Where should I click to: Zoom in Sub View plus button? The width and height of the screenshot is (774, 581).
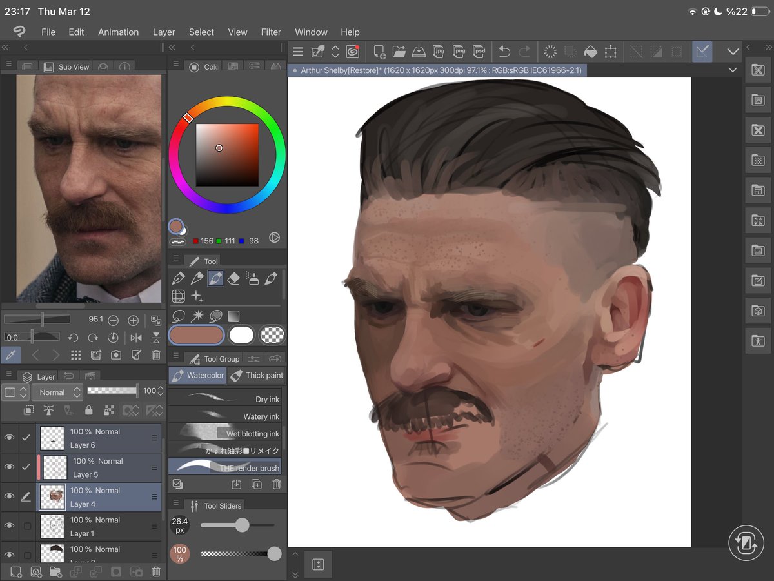(134, 320)
